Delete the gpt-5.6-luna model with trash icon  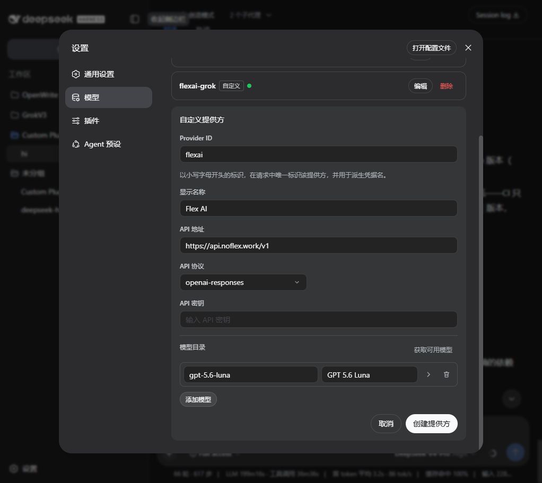pos(446,374)
